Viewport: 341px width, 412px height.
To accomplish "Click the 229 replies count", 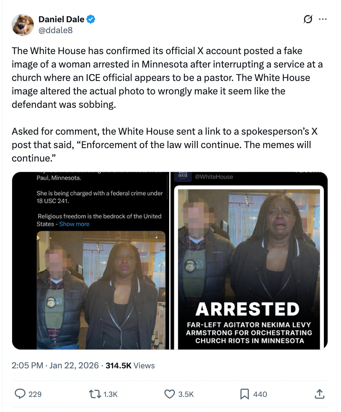I will tap(35, 394).
